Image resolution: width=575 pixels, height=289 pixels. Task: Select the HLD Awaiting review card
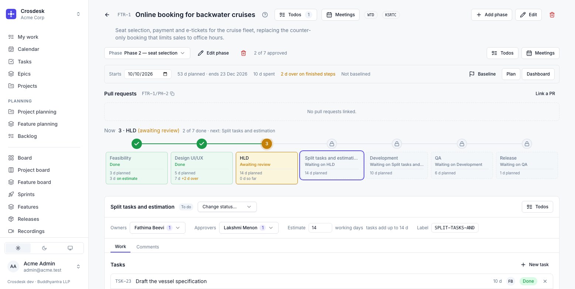pyautogui.click(x=267, y=168)
